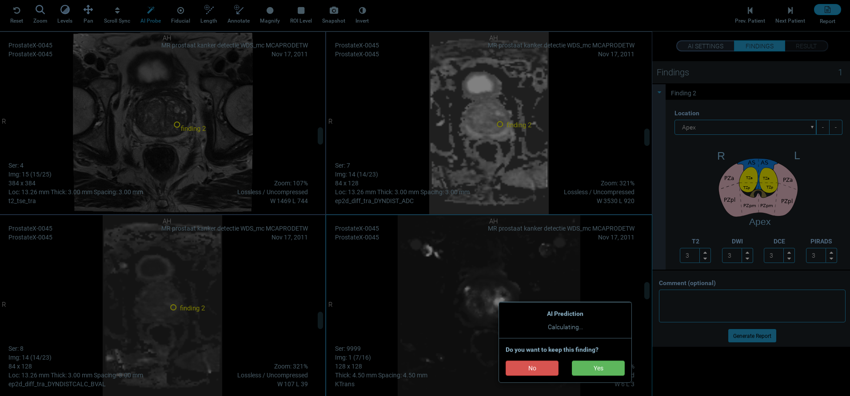The image size is (850, 396).
Task: Choose the Length measurement tool
Action: 208,11
